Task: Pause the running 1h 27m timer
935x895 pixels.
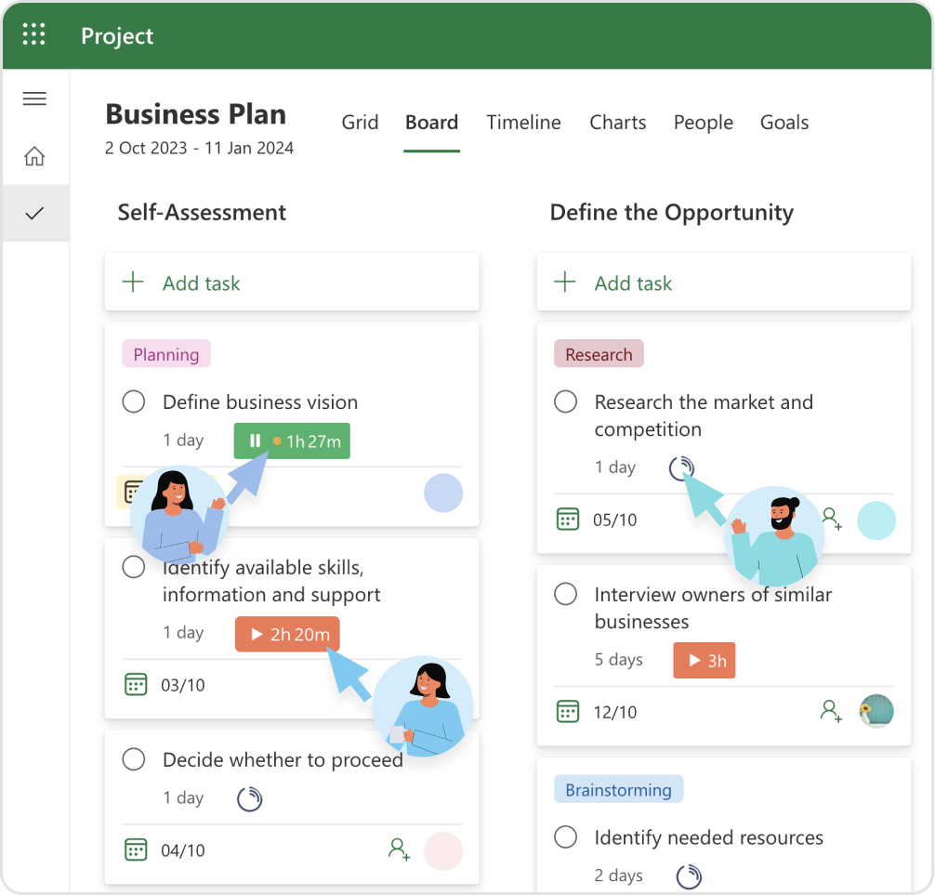Action: [256, 441]
